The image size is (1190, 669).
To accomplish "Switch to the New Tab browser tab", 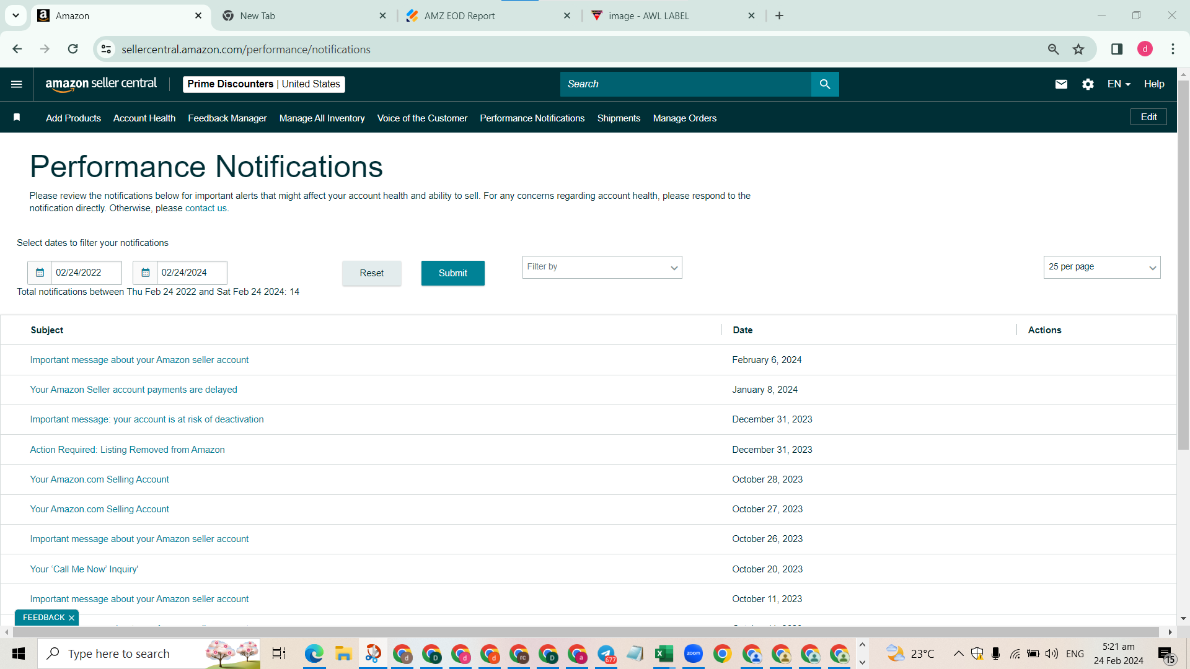I will click(x=304, y=15).
